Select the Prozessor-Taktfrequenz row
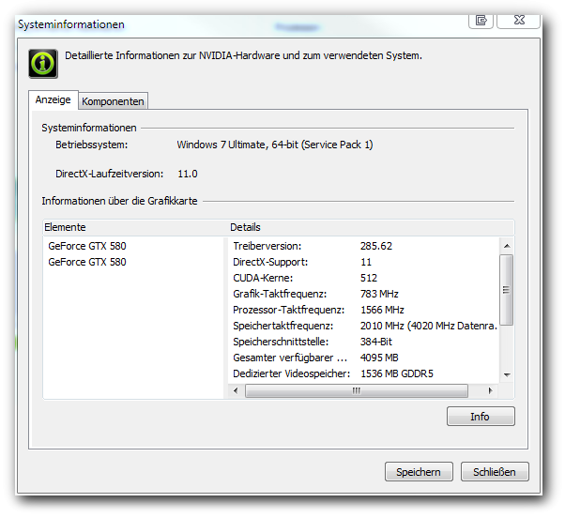The height and width of the screenshot is (518, 565). (364, 310)
